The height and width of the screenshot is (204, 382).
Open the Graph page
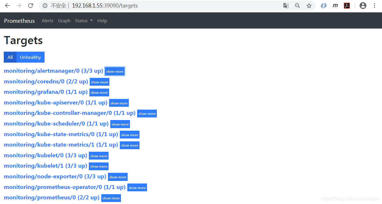(64, 21)
